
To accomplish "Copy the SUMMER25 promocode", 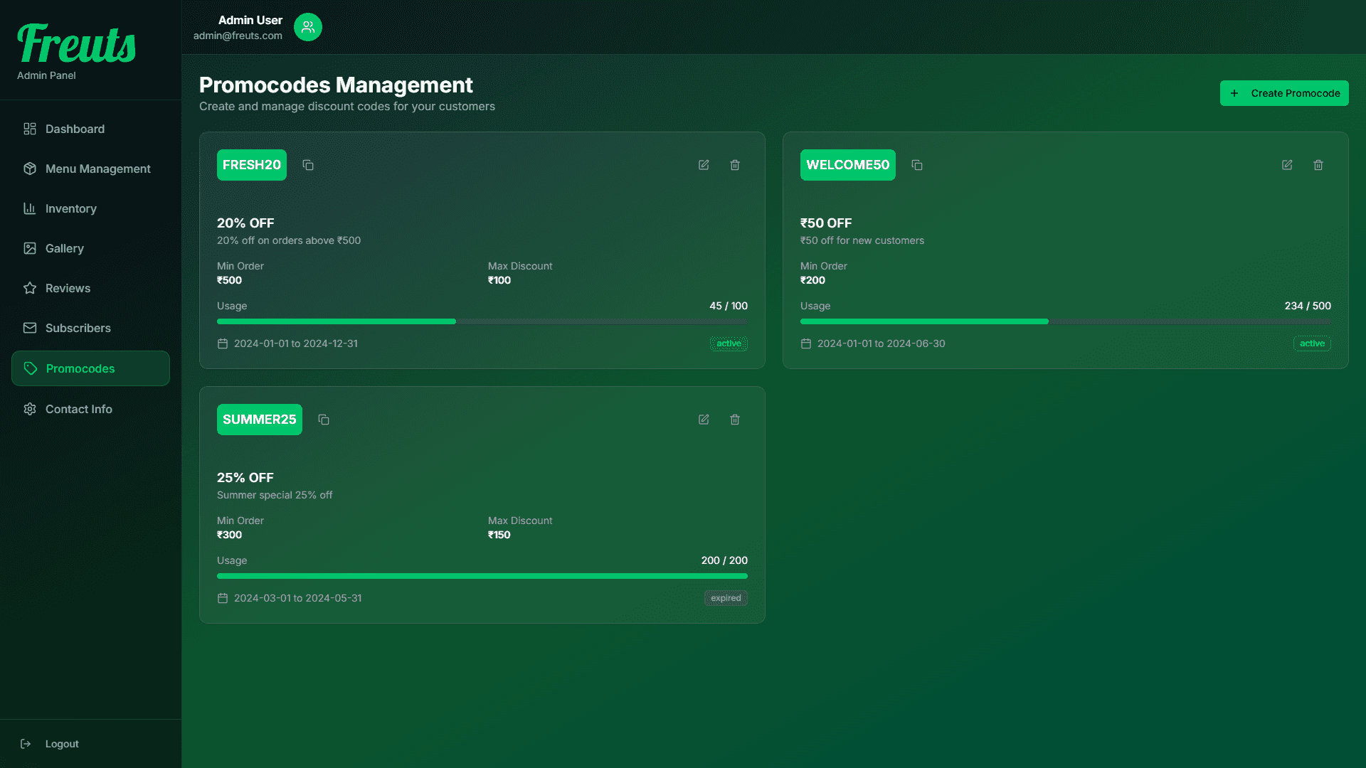I will pos(324,420).
